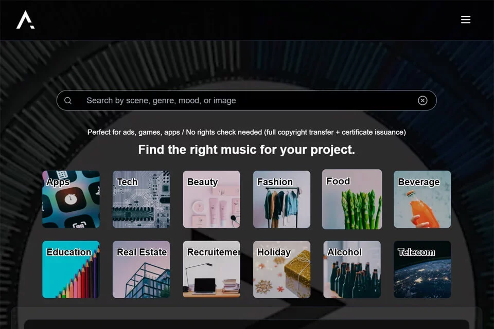Focus the scene, genre, mood search box
The width and height of the screenshot is (494, 329).
coord(246,100)
